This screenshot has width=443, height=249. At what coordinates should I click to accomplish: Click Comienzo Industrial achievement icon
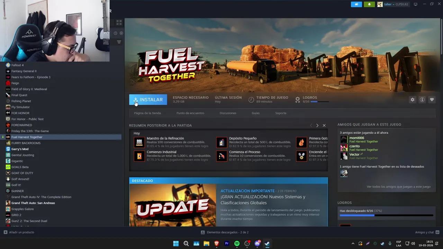pyautogui.click(x=139, y=156)
